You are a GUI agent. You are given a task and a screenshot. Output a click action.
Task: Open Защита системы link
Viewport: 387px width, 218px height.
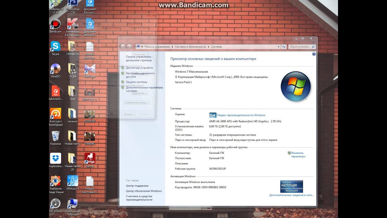click(x=137, y=82)
